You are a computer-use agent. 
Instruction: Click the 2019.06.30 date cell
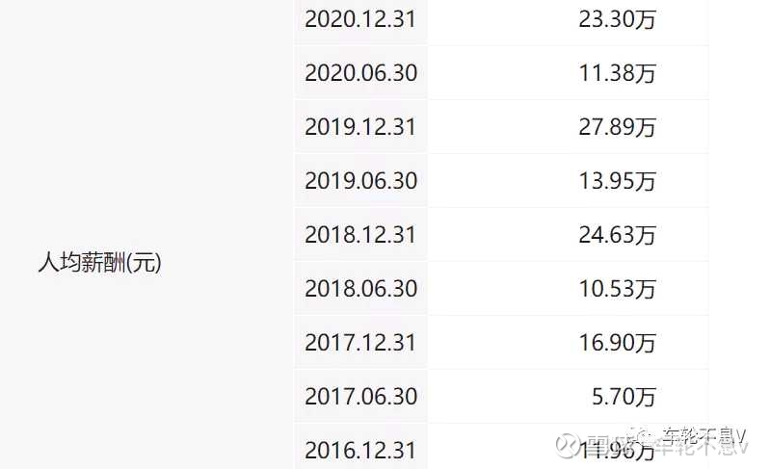tap(360, 180)
